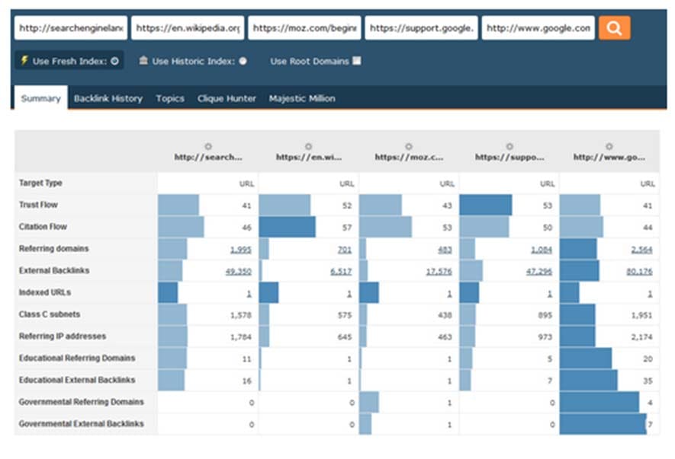This screenshot has width=675, height=459.
Task: Click the Historic Index building icon
Action: (143, 60)
